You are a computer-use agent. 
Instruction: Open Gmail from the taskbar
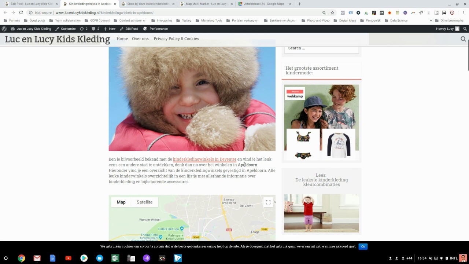pos(37,258)
